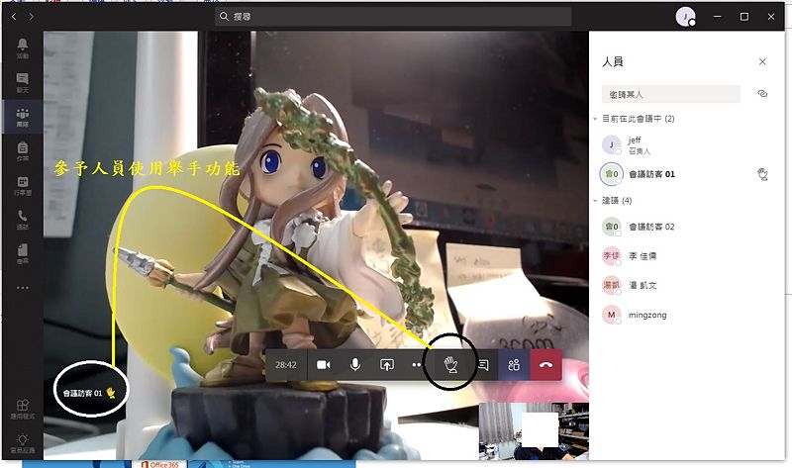Click the search box at top
The image size is (792, 468).
click(x=393, y=17)
